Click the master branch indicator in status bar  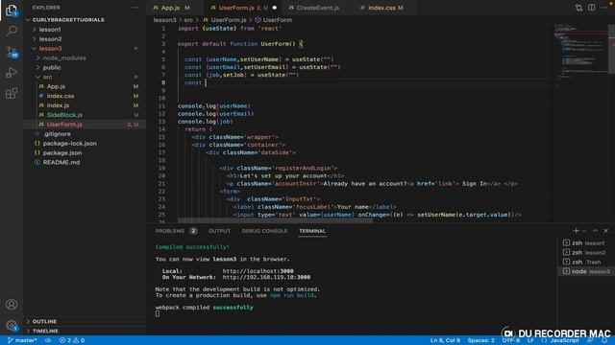[22, 340]
